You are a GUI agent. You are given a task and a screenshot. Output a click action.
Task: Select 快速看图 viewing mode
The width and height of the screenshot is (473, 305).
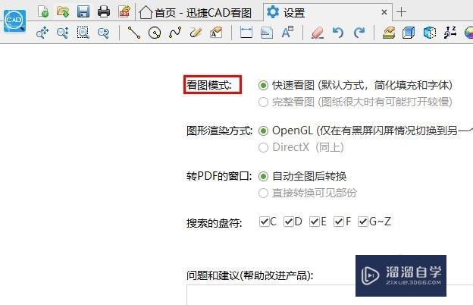tap(263, 86)
